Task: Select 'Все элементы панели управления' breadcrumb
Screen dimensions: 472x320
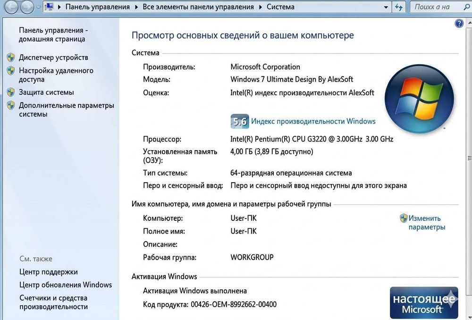Action: [198, 7]
